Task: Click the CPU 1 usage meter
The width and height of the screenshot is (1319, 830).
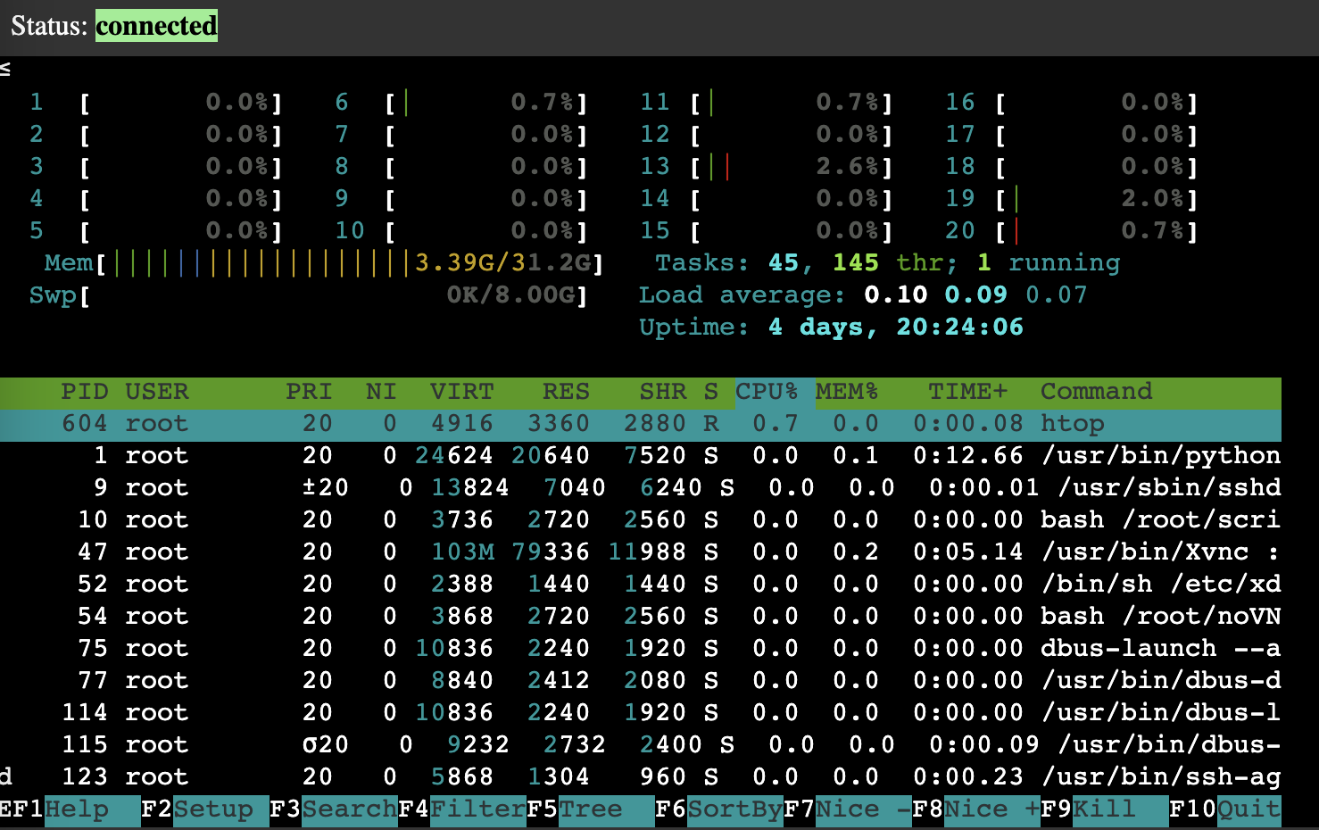Action: point(156,103)
